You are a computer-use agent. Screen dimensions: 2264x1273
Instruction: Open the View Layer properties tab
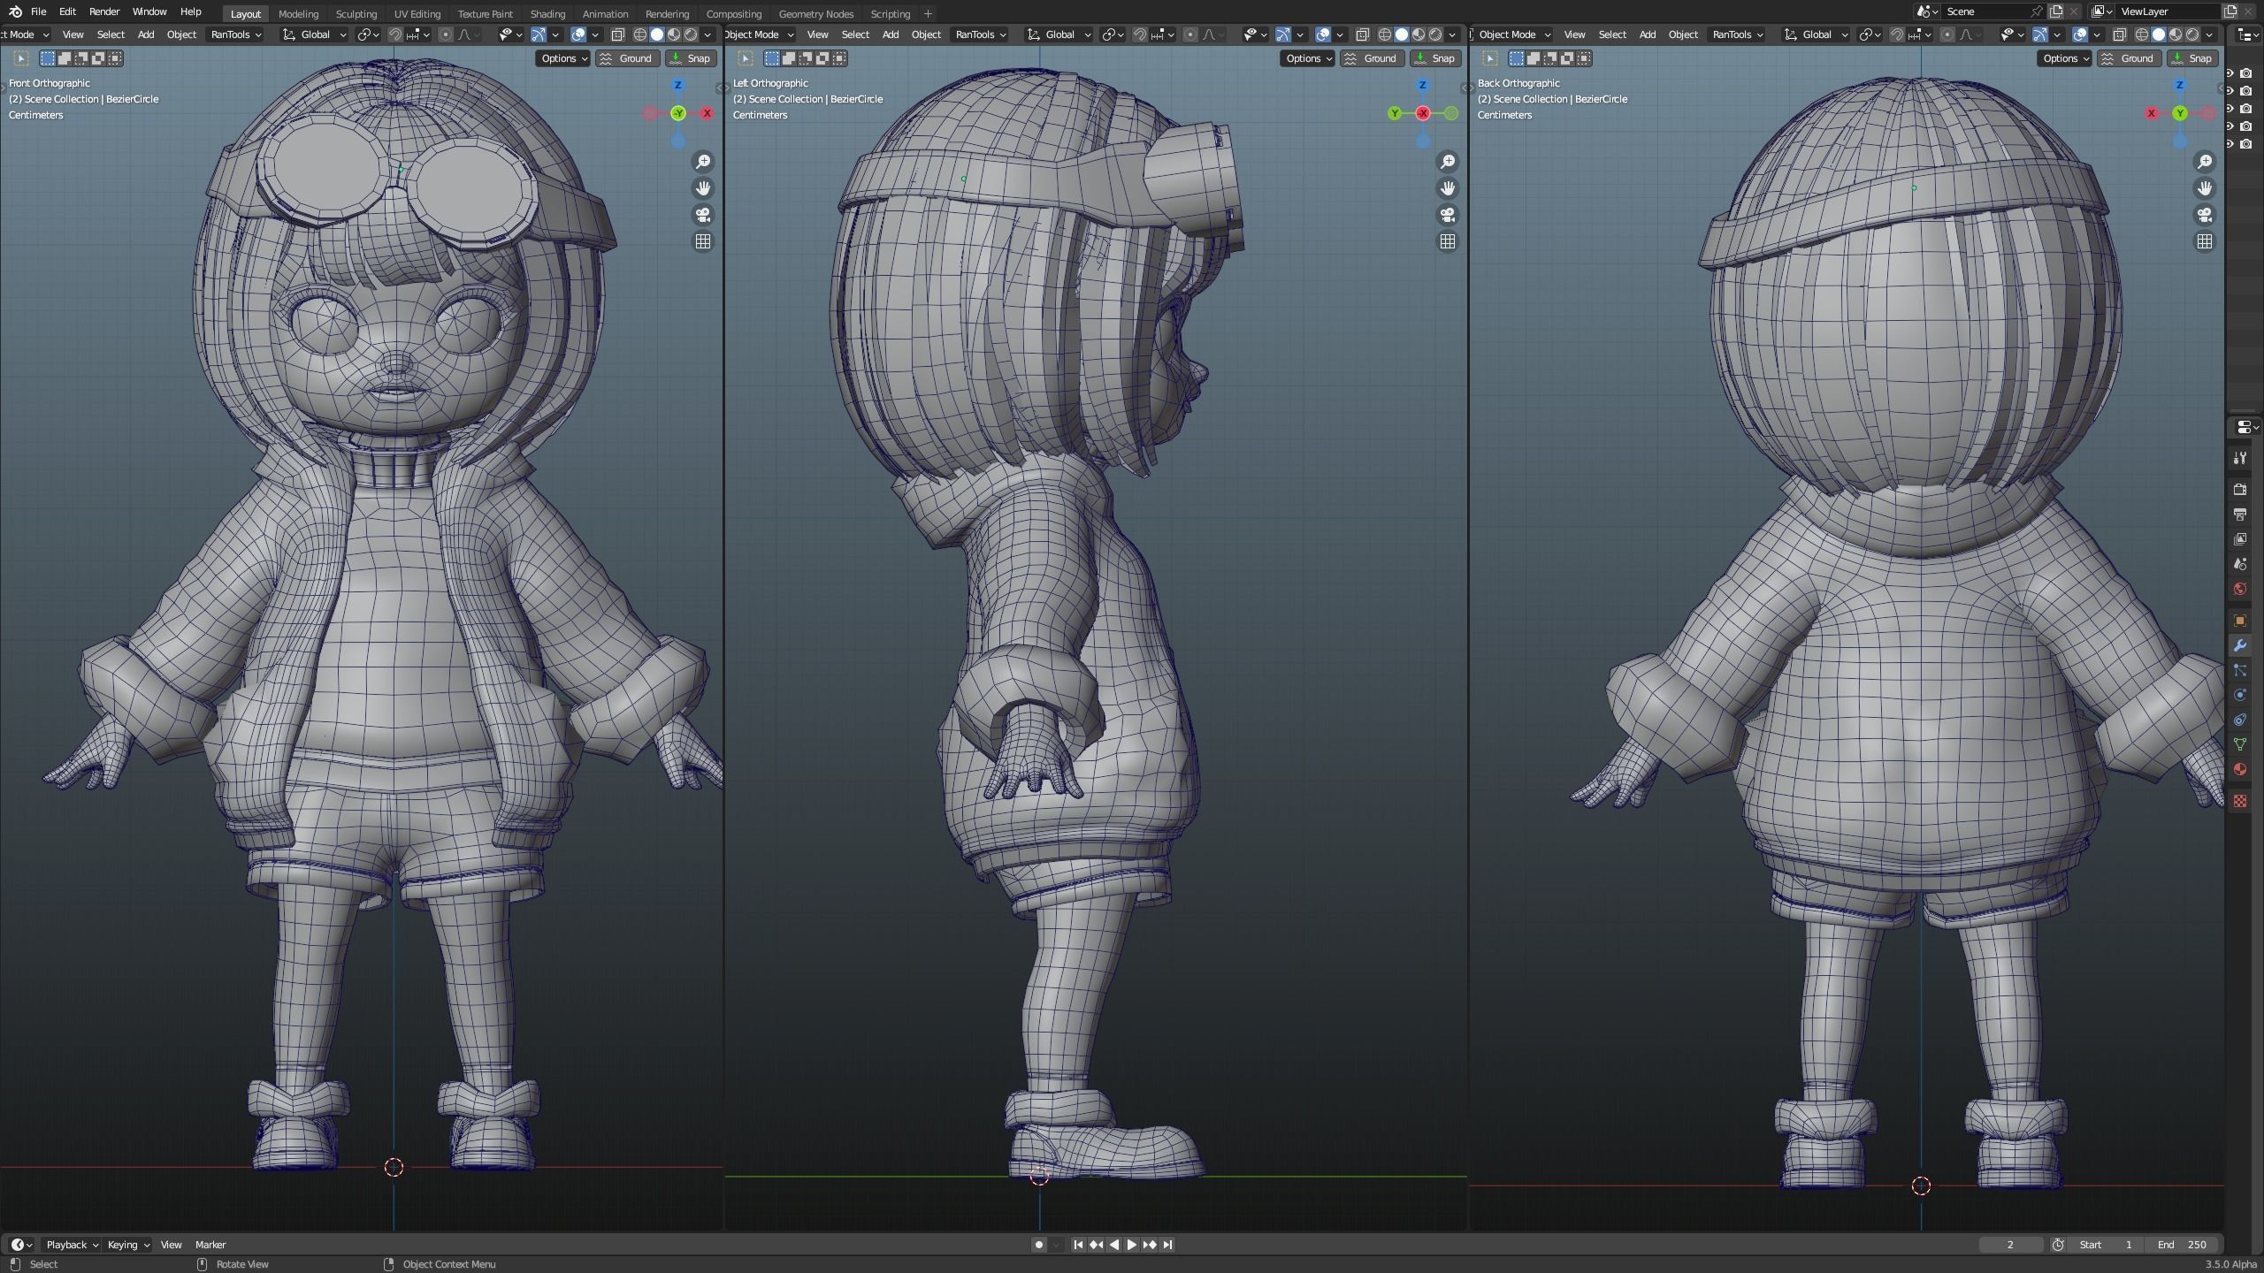tap(2240, 538)
